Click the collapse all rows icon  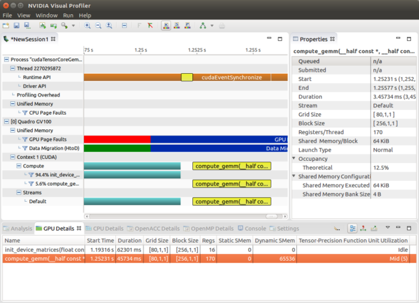(124, 25)
